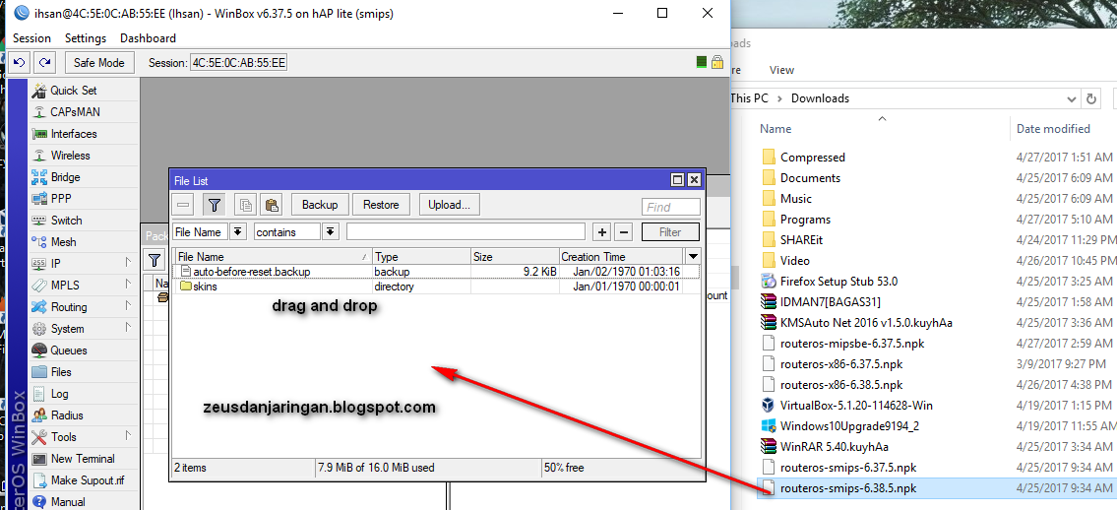
Task: Toggle the filter funnel in File List
Action: 214,205
